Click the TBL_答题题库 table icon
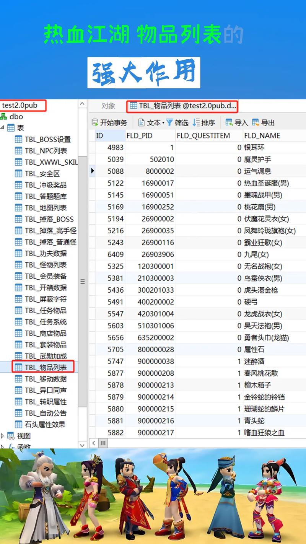This screenshot has height=544, width=306. [18, 196]
